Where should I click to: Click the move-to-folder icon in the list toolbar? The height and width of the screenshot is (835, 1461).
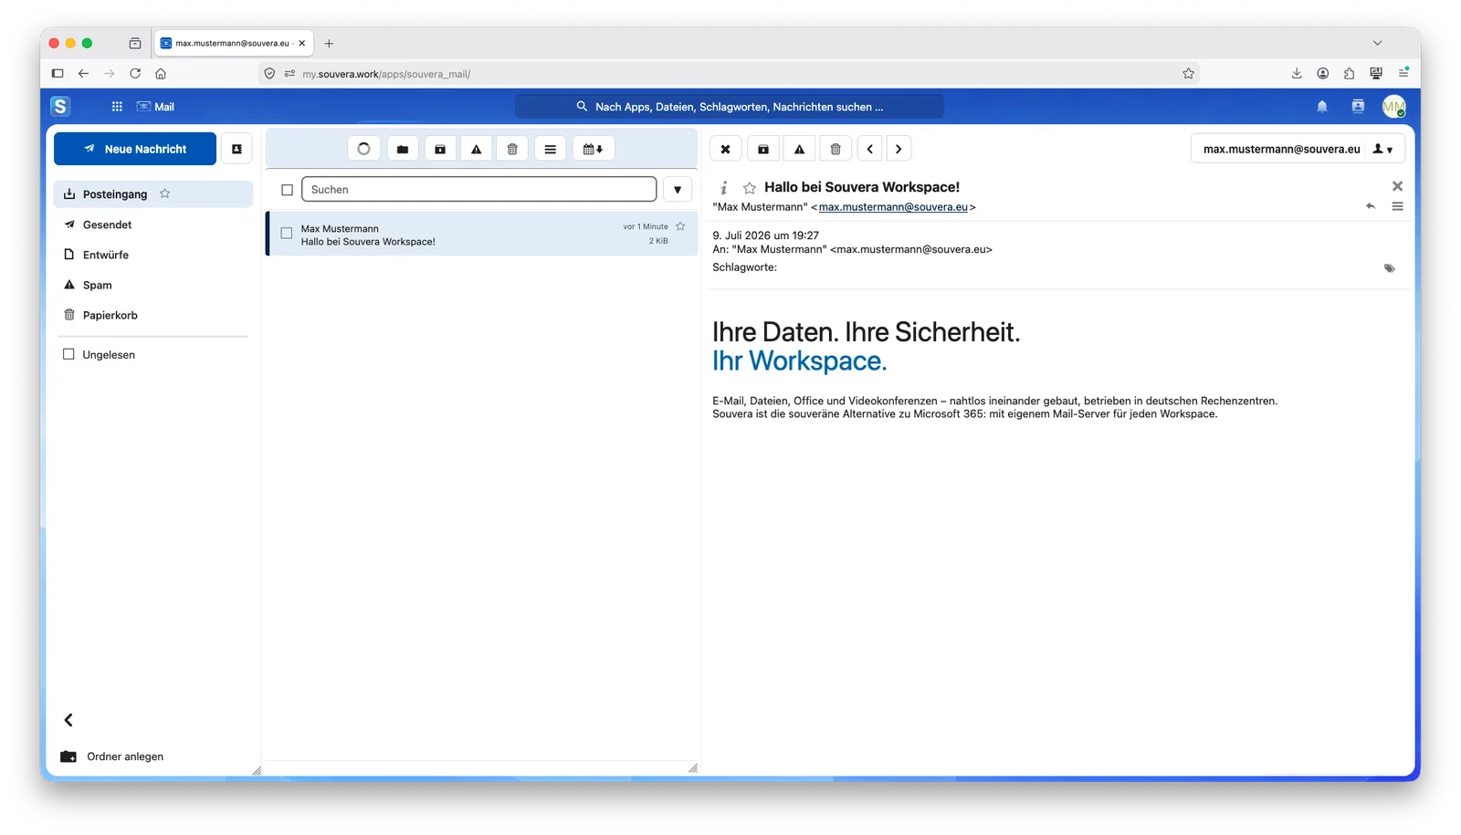coord(402,149)
